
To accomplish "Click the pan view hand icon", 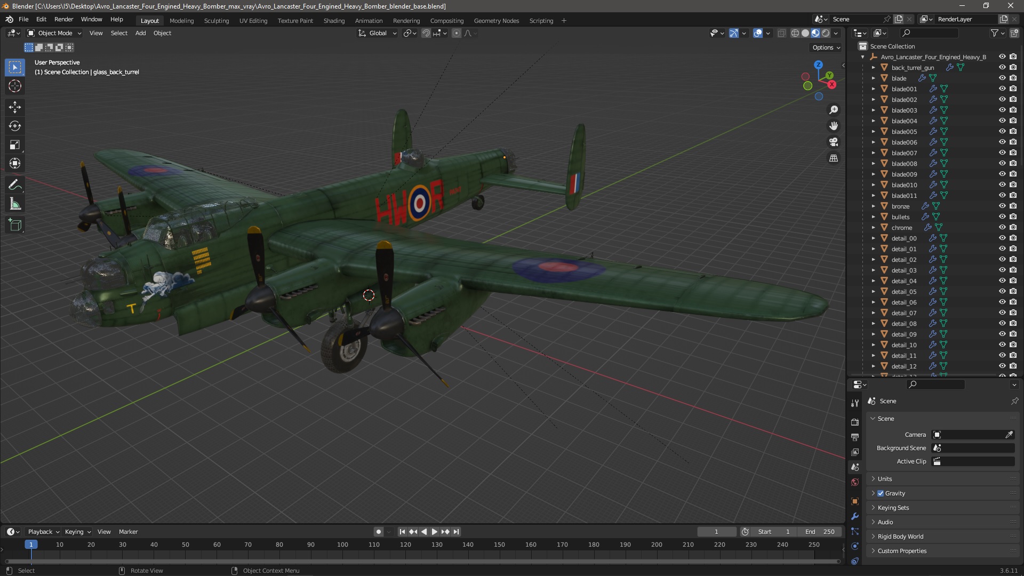I will point(834,126).
